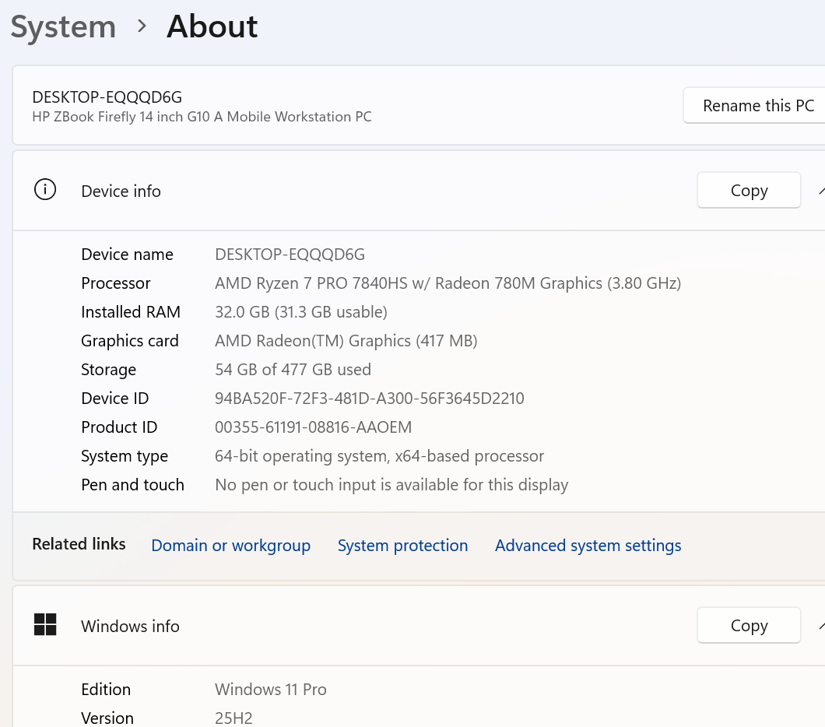Click the Device name label
Image resolution: width=825 pixels, height=727 pixels.
(x=127, y=255)
